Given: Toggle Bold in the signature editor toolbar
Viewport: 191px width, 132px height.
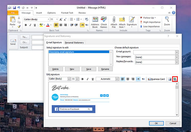Looking at the screenshot, I should click(83, 79).
